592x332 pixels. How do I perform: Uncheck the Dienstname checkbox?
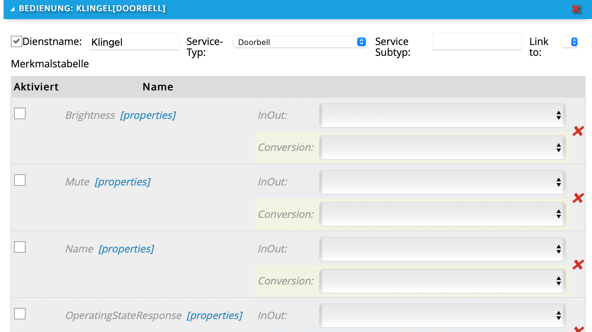(17, 41)
